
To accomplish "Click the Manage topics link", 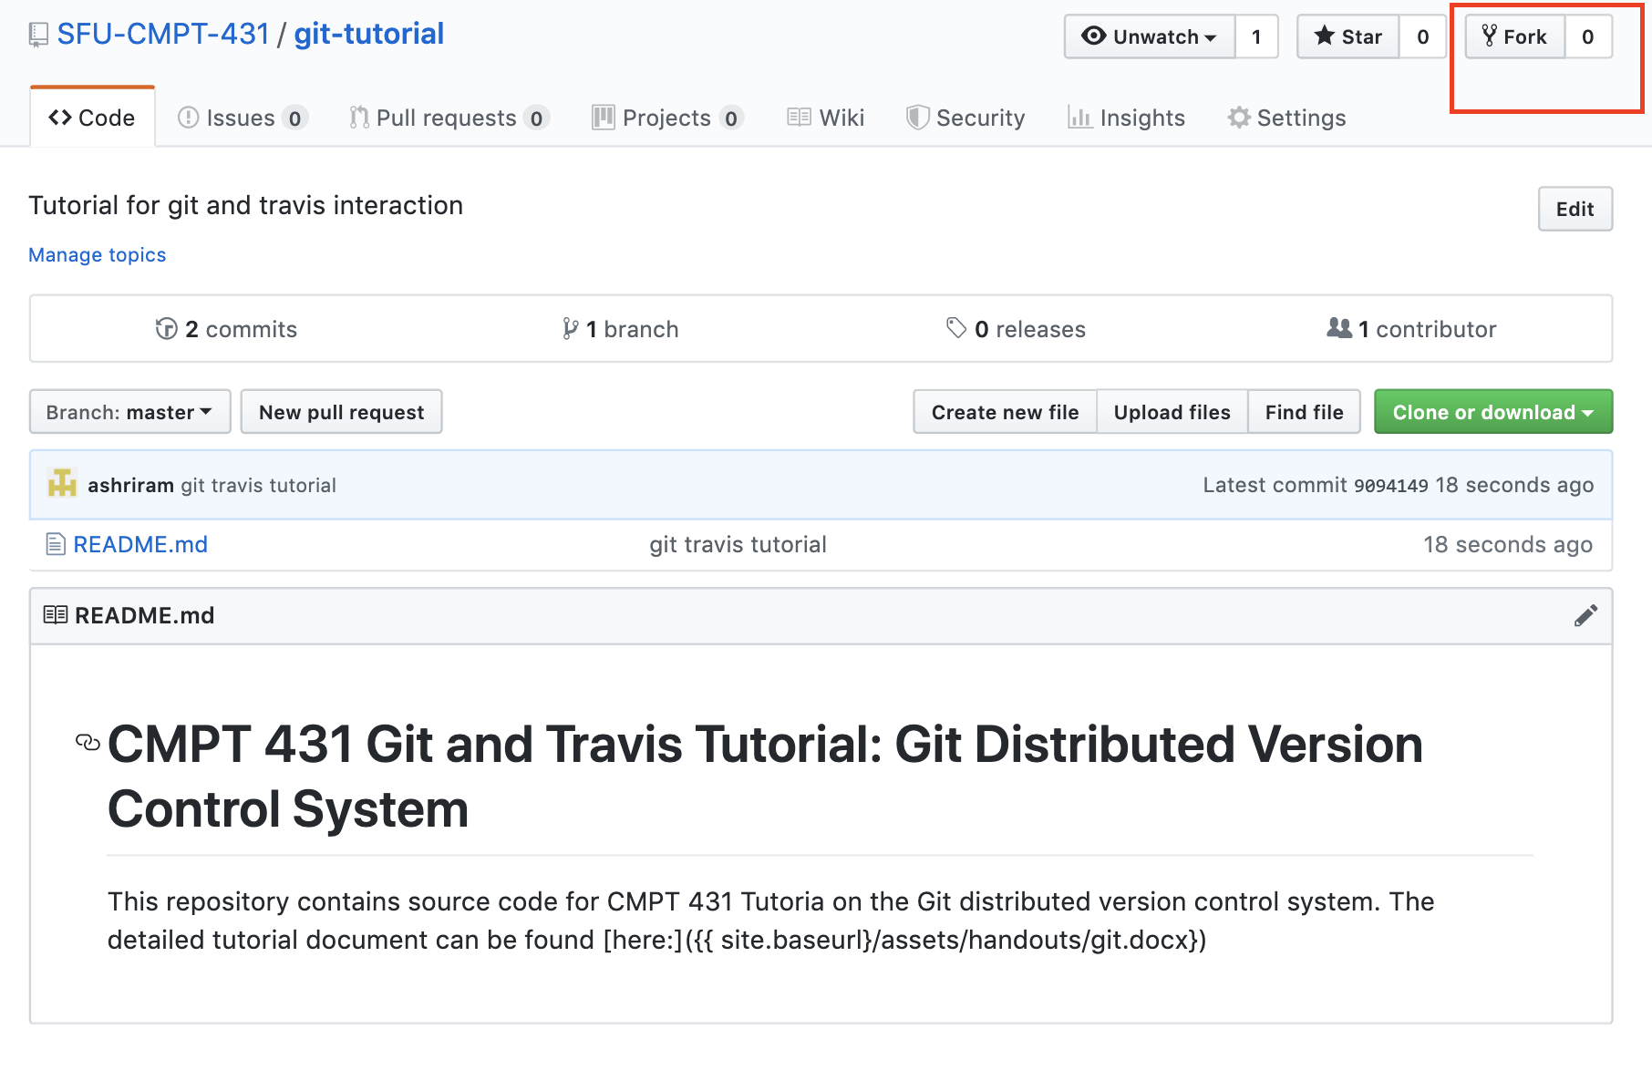I will coord(98,255).
